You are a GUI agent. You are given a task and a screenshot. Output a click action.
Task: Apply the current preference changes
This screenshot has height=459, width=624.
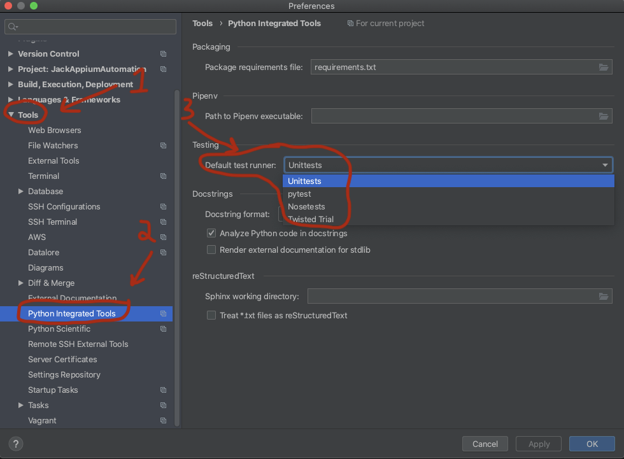pos(538,444)
